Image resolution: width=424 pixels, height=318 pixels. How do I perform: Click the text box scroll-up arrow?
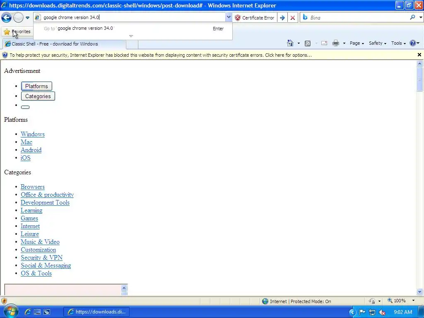[124, 288]
